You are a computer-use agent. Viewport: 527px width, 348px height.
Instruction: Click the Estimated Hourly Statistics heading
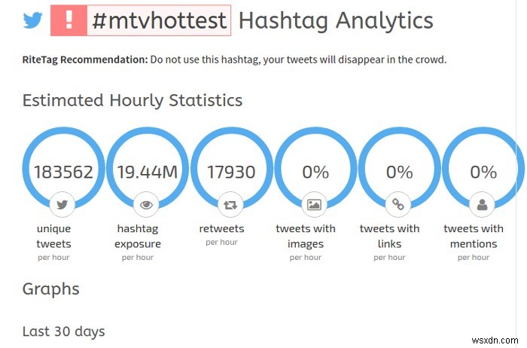coord(132,100)
